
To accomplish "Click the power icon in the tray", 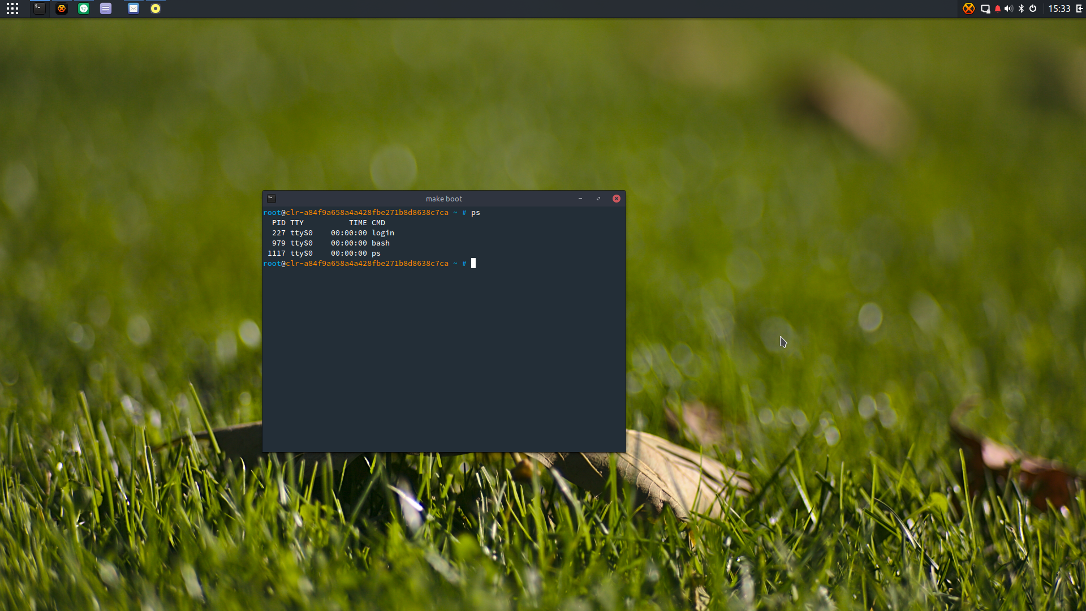I will click(1033, 8).
